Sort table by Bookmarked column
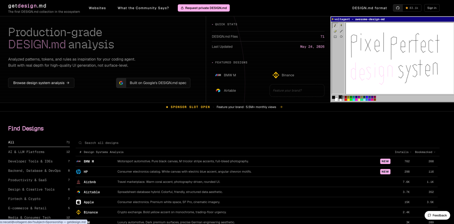The width and height of the screenshot is (454, 224). (x=425, y=152)
